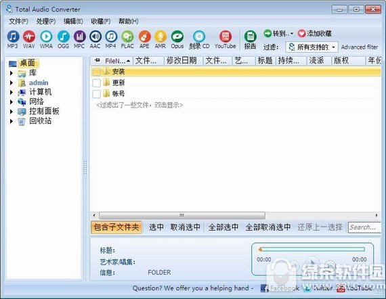
Task: Click the horizontal scrollbar thumb
Action: pyautogui.click(x=182, y=215)
